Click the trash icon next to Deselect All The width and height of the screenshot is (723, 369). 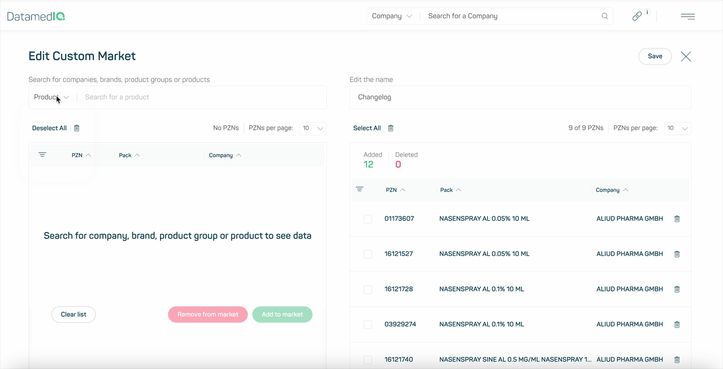[76, 128]
